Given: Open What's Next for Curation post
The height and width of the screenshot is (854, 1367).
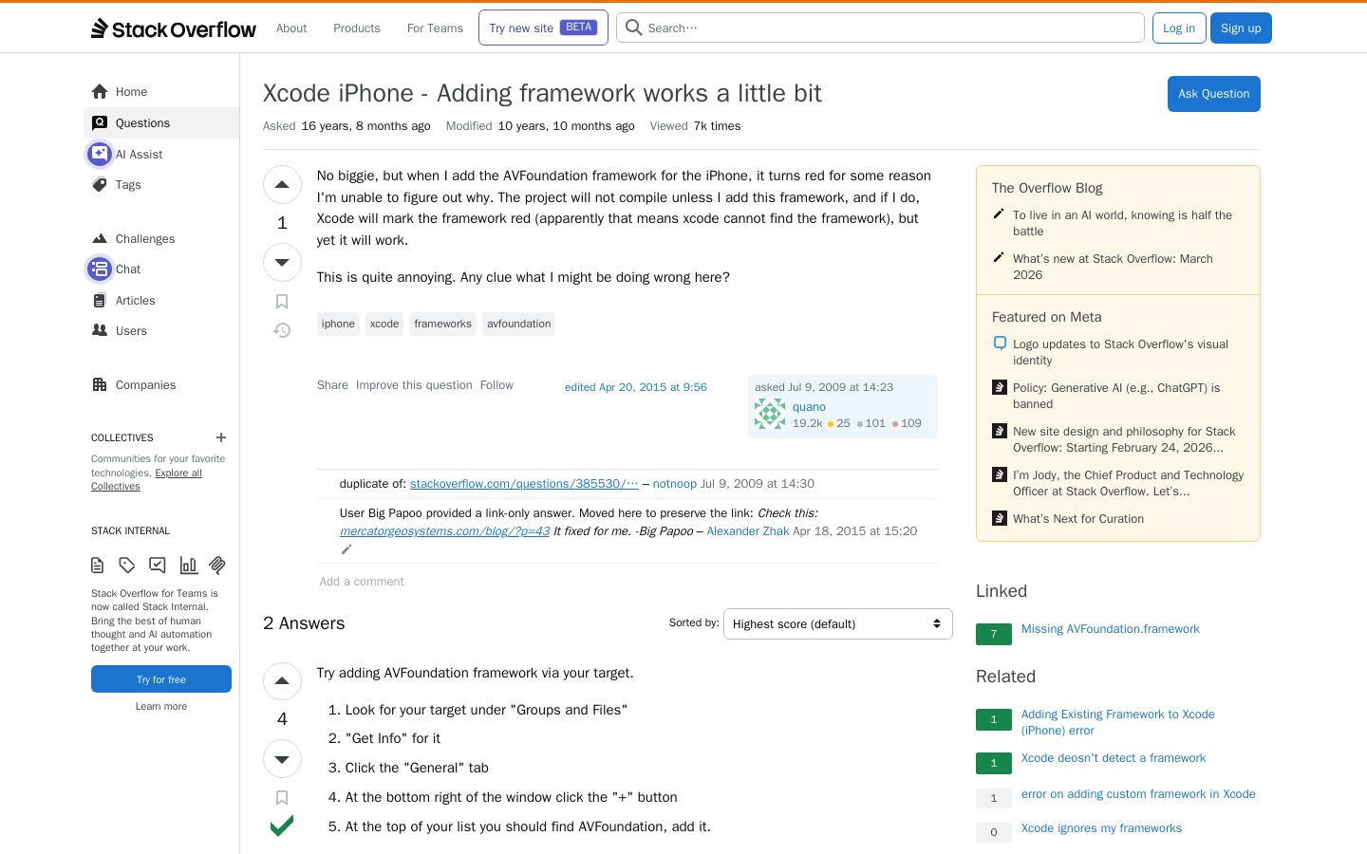Looking at the screenshot, I should pyautogui.click(x=1078, y=519).
